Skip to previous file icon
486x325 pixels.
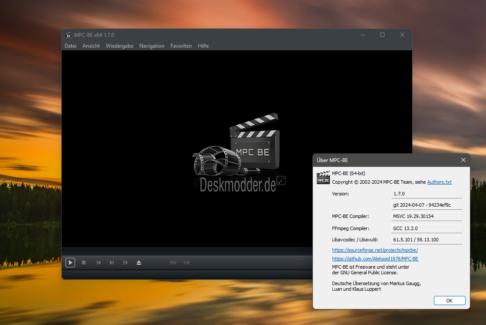(x=99, y=263)
